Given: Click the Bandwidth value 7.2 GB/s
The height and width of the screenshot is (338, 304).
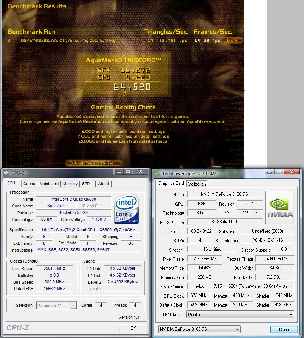Looking at the screenshot, I should click(275, 277).
